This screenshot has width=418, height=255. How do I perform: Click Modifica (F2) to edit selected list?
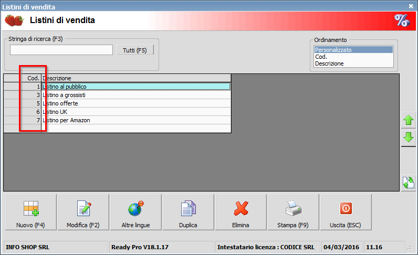coord(83,212)
